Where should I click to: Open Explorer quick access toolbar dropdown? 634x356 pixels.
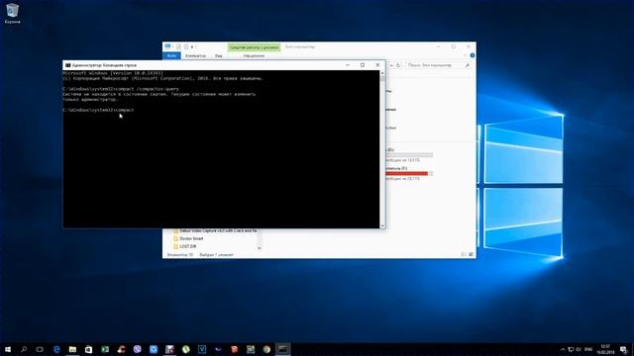[192, 46]
